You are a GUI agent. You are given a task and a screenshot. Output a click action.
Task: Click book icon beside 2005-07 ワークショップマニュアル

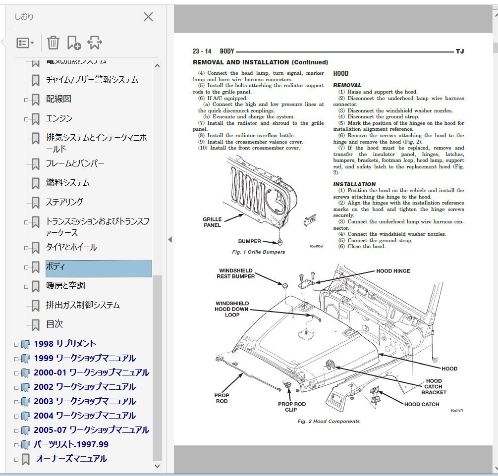coord(25,430)
